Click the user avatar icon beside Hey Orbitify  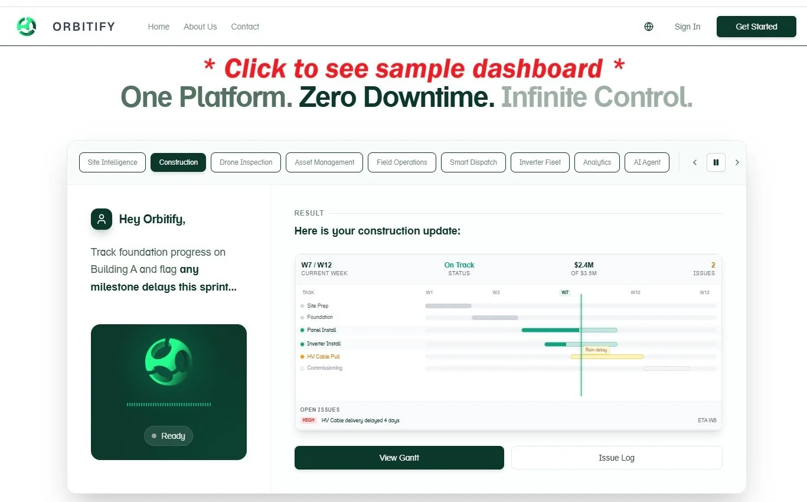pyautogui.click(x=102, y=219)
